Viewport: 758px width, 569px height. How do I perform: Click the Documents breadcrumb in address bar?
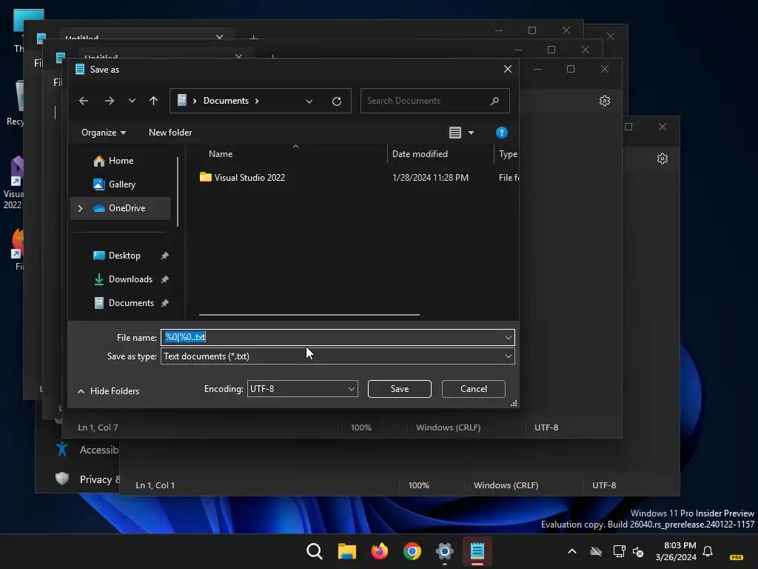coord(226,101)
